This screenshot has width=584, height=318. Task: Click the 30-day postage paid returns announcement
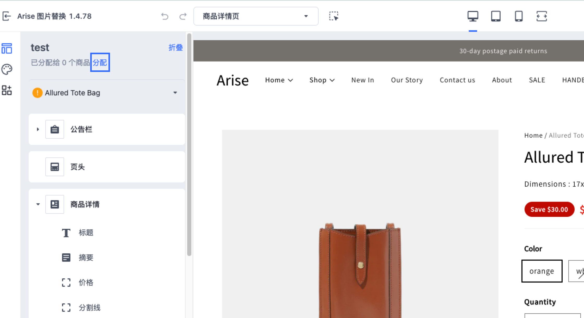coord(503,51)
